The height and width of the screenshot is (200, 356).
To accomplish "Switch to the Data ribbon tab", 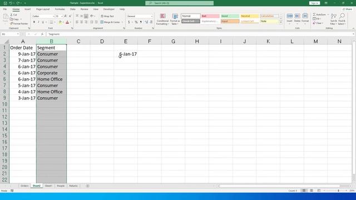I will tap(73, 9).
